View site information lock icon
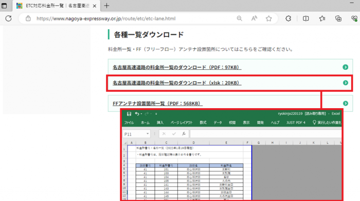Image resolution: width=360 pixels, height=201 pixels. (x=28, y=18)
